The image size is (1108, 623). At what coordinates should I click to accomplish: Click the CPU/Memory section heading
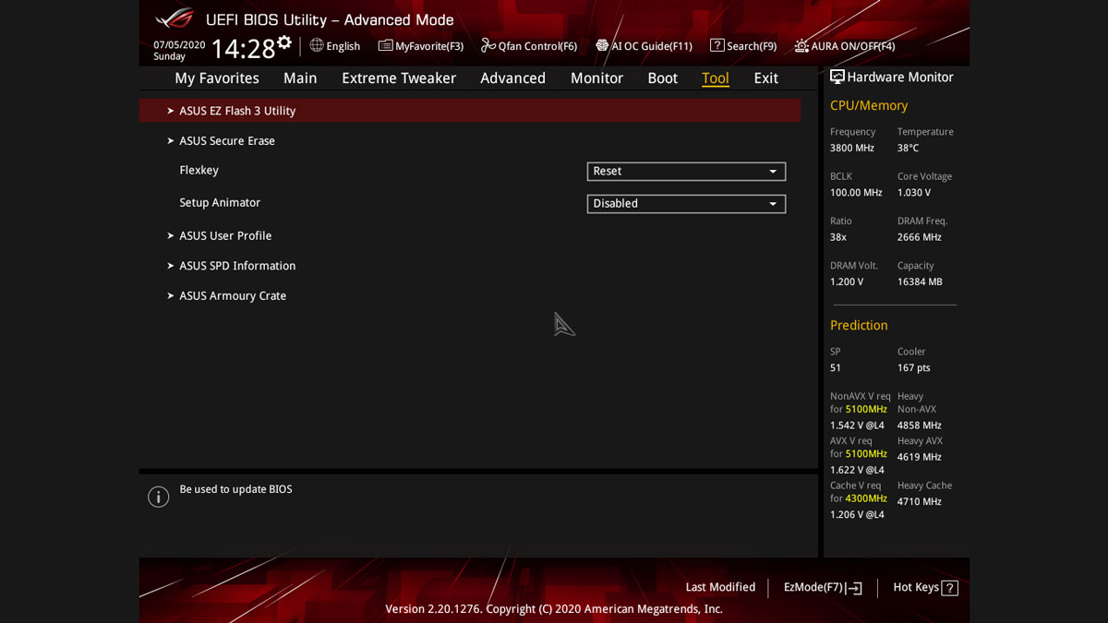click(869, 106)
